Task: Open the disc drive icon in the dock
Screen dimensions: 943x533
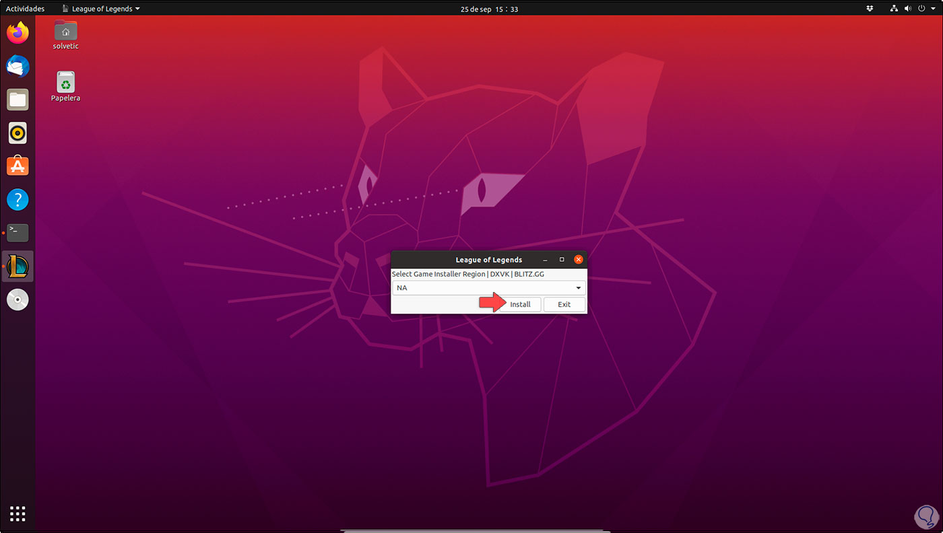Action: tap(18, 299)
